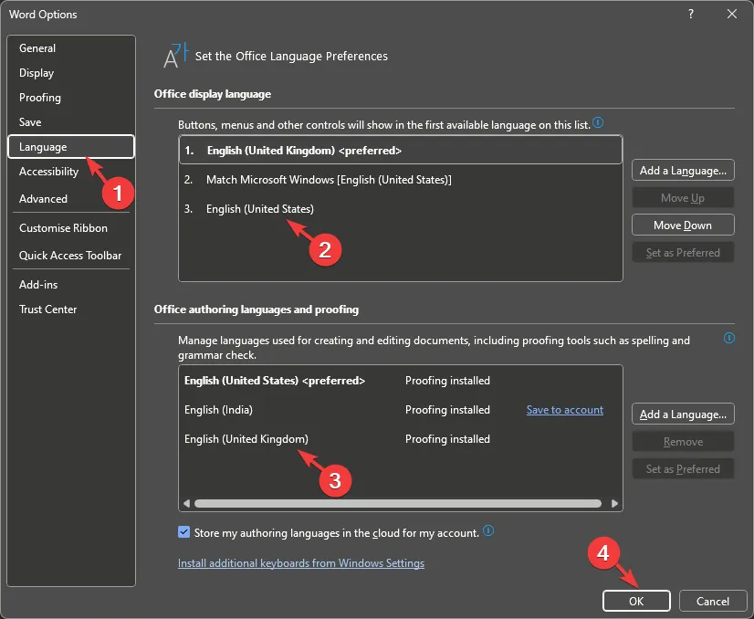Open Accessibility settings in sidebar
Viewport: 754px width, 619px height.
(70, 172)
